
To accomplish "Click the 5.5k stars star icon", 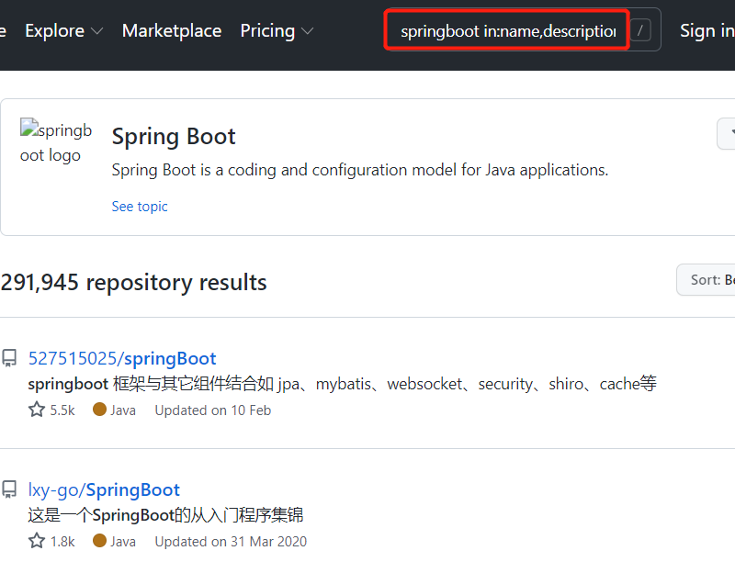I will point(37,410).
